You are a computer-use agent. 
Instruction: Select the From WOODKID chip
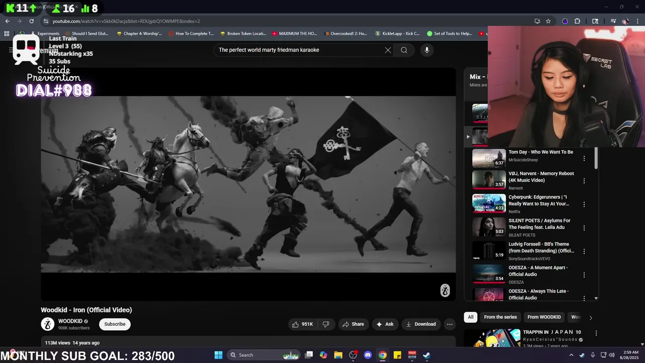(544, 317)
